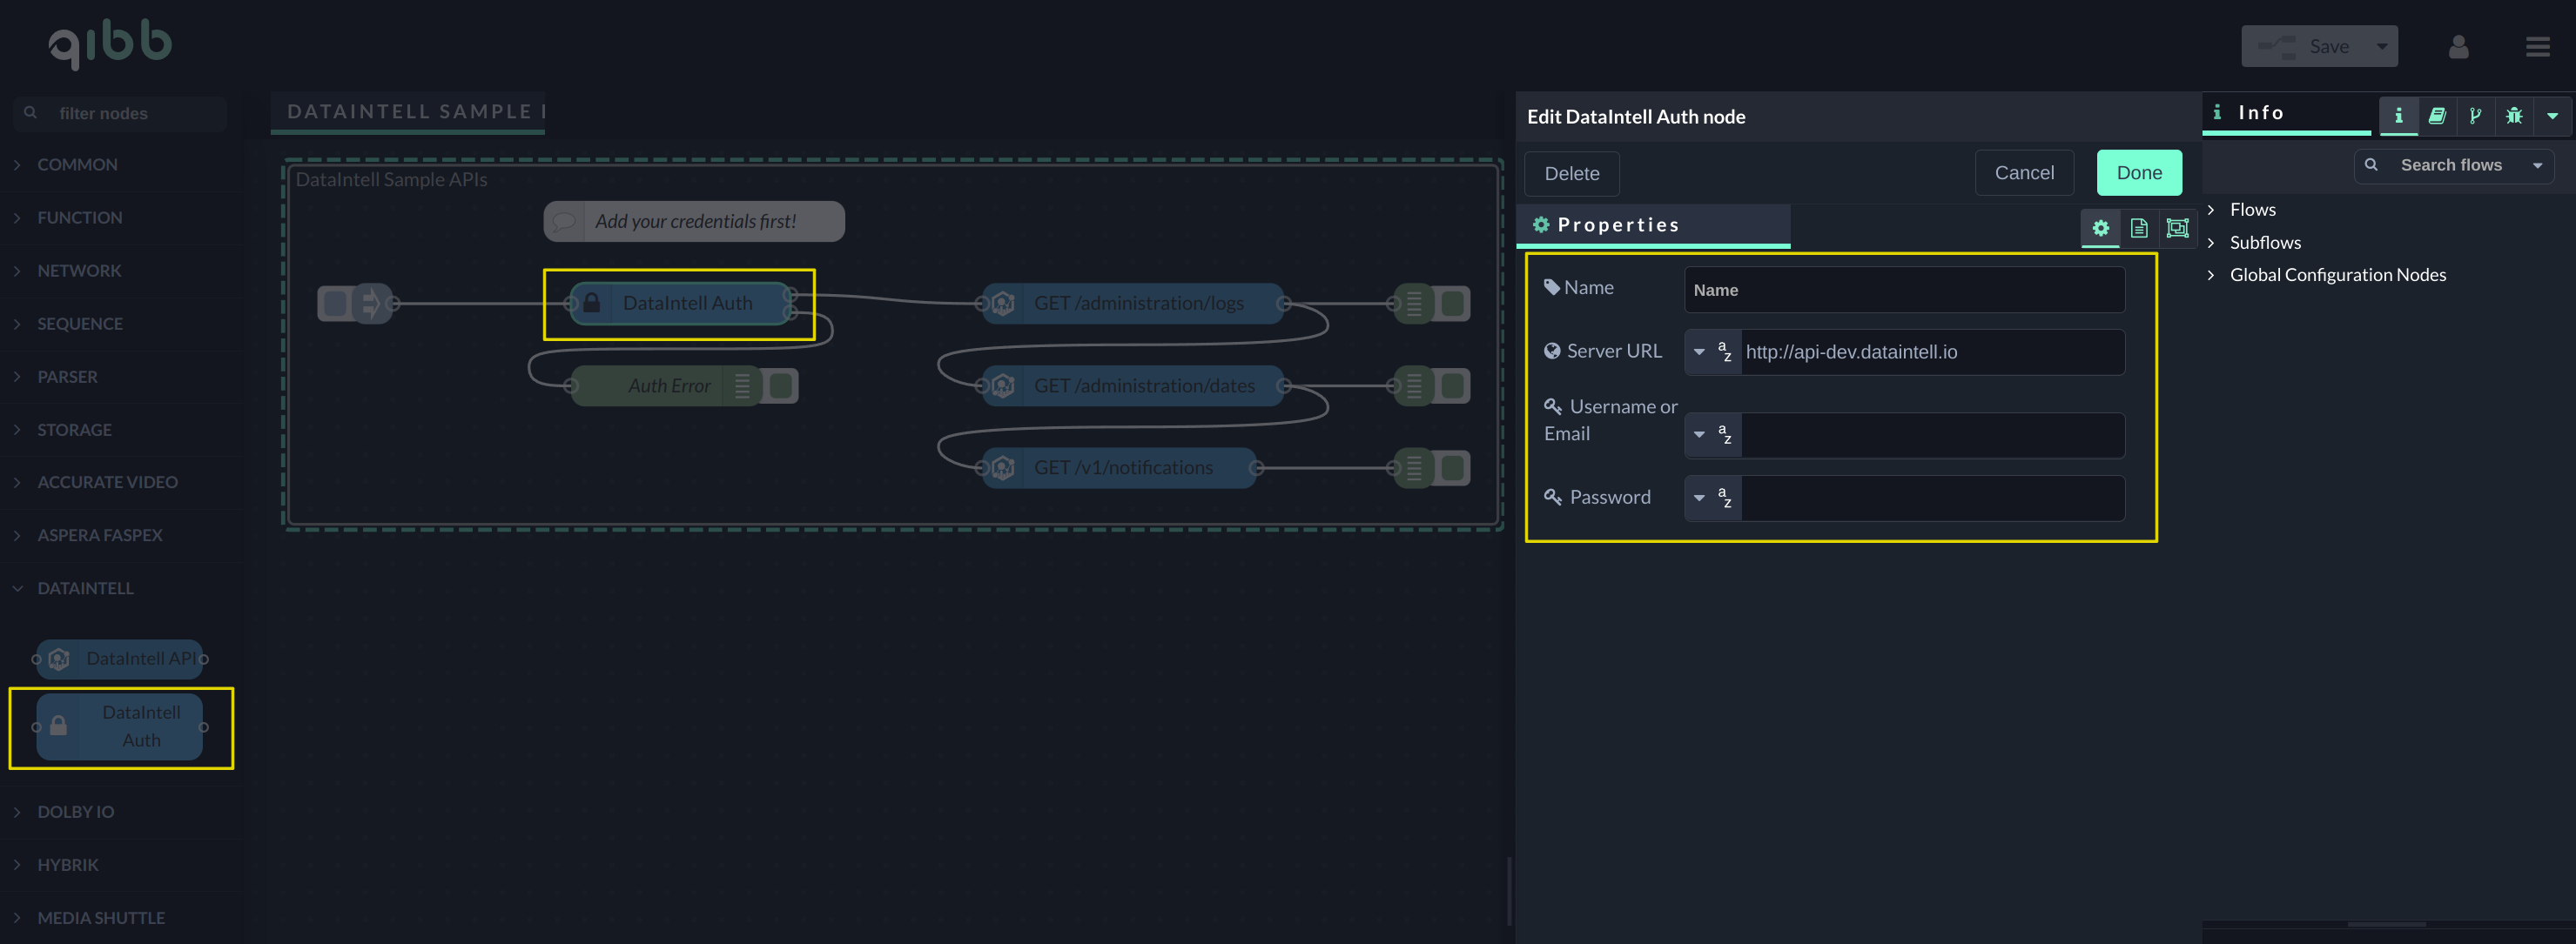Viewport: 2576px width, 944px height.
Task: Click the Username or Email input field
Action: [x=1931, y=436]
